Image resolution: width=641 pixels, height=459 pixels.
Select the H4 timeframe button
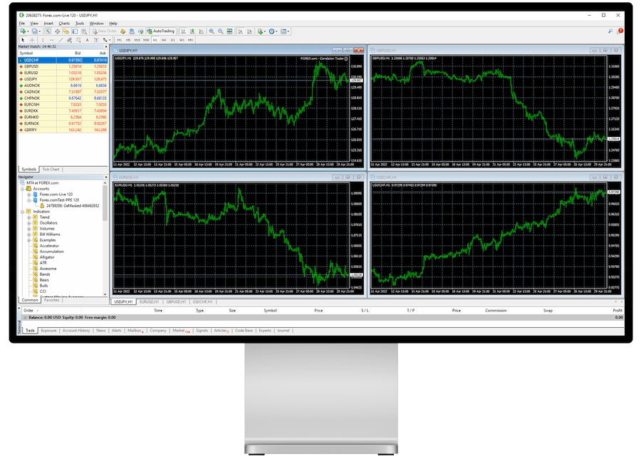164,40
